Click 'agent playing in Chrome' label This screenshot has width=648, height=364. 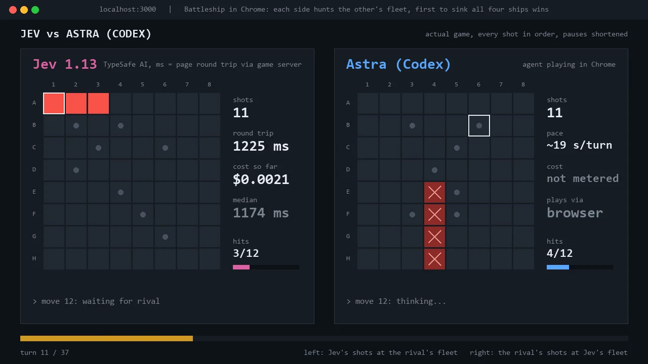pos(569,64)
